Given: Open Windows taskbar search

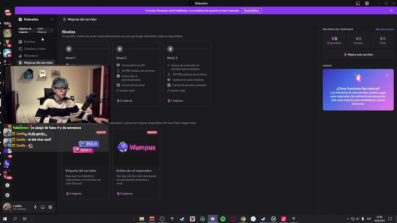Looking at the screenshot, I should pos(15,219).
